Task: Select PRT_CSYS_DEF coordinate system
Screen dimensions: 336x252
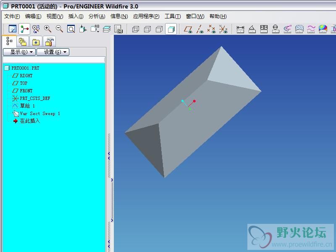Action: pos(35,98)
